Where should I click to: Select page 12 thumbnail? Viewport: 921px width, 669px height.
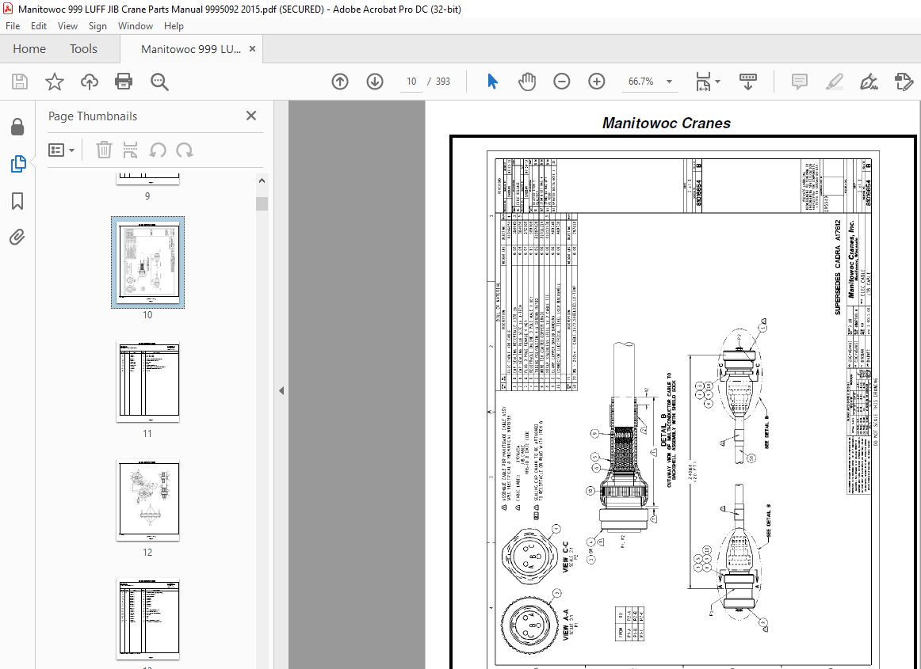pos(147,500)
